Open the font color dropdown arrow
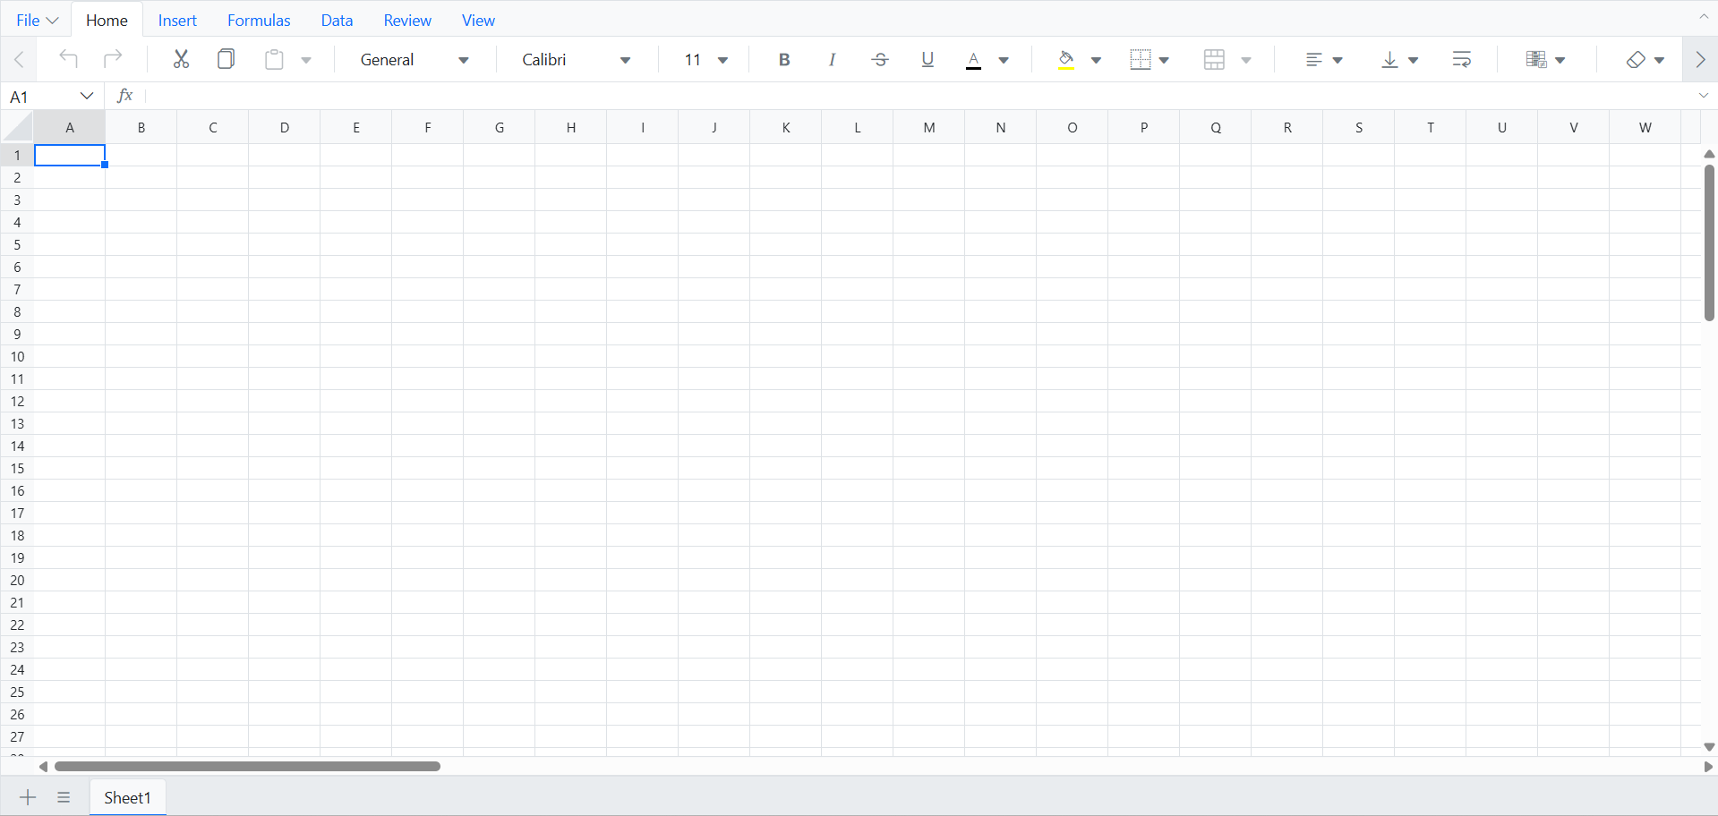 (x=1004, y=60)
